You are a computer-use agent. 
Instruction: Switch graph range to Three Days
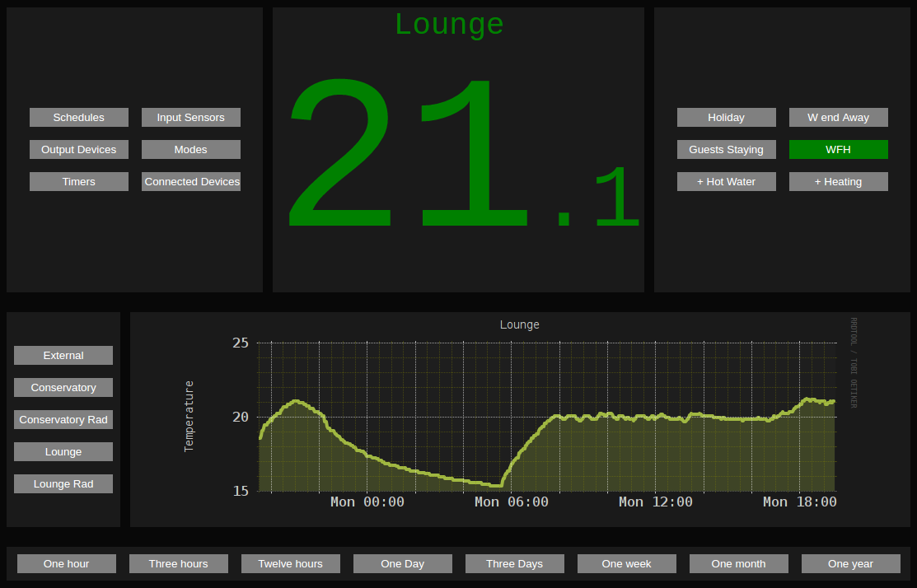click(514, 563)
